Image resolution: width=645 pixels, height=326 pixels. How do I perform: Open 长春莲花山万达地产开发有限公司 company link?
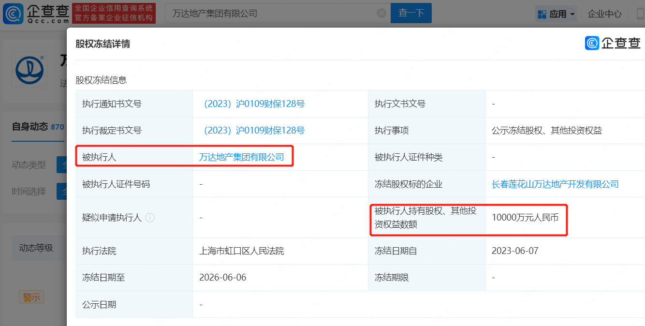(x=555, y=184)
